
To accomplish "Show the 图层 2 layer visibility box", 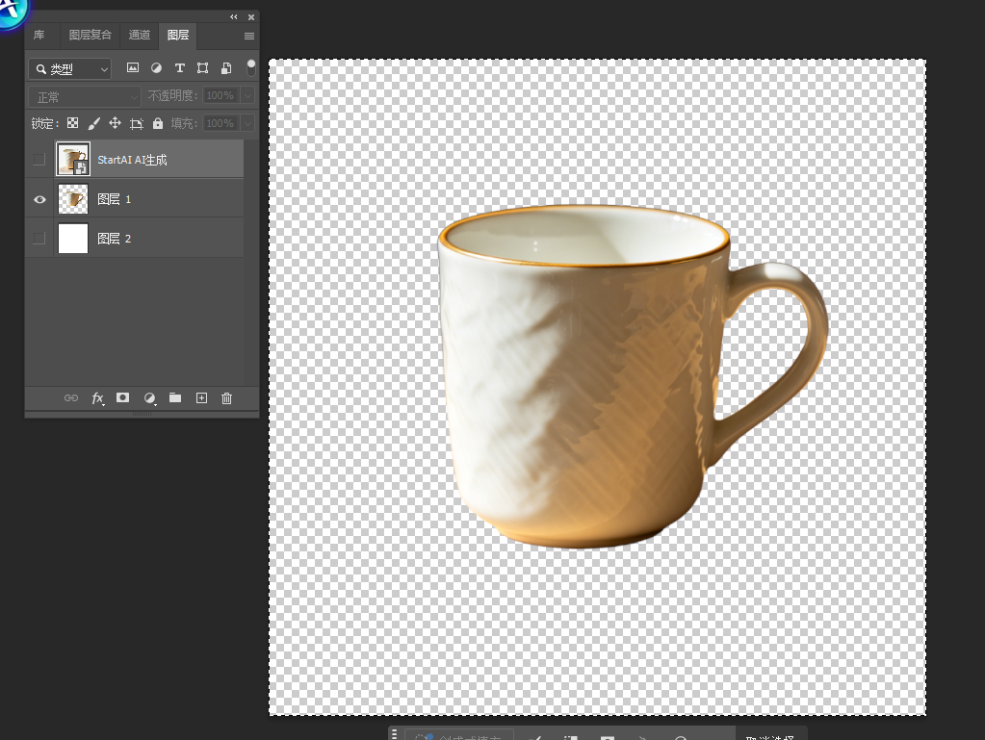I will [x=39, y=238].
